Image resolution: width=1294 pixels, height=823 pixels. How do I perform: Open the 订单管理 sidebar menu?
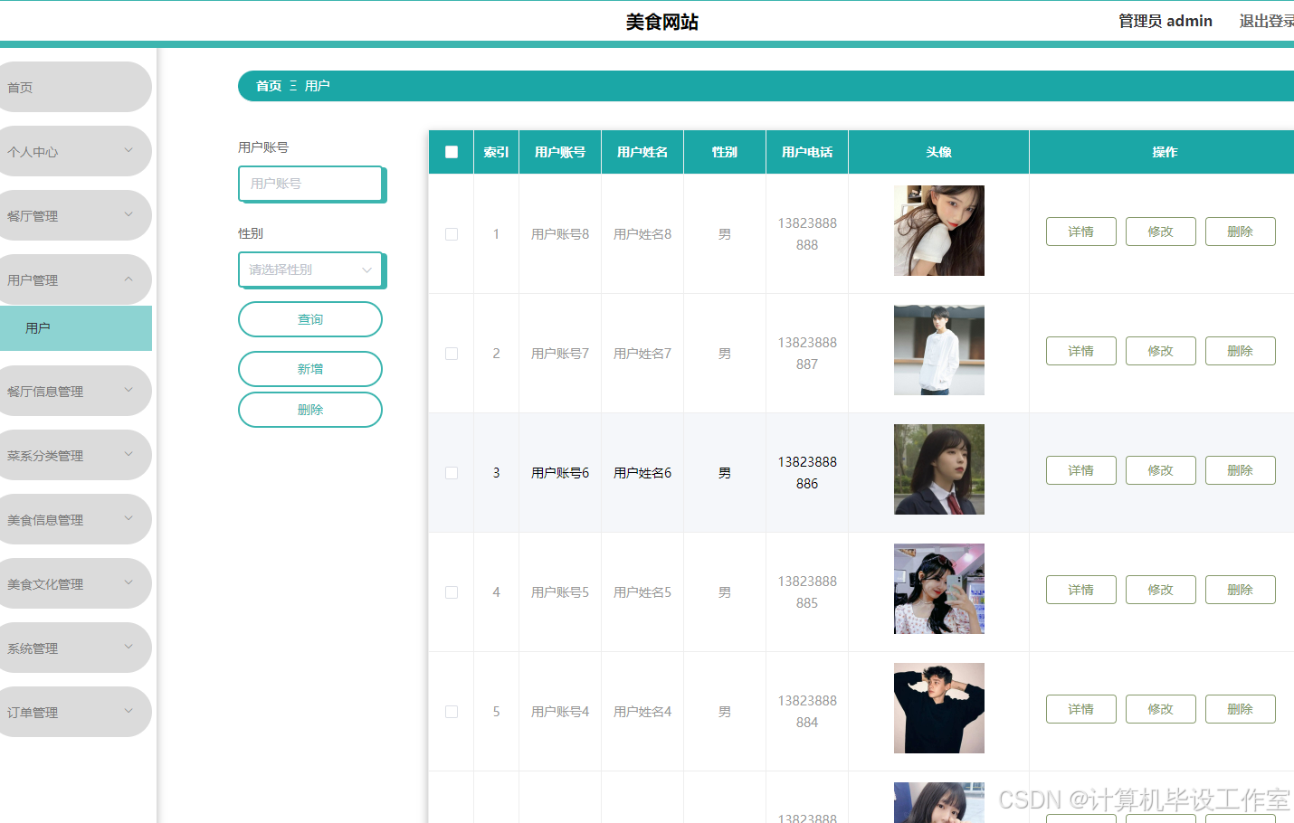click(x=74, y=712)
